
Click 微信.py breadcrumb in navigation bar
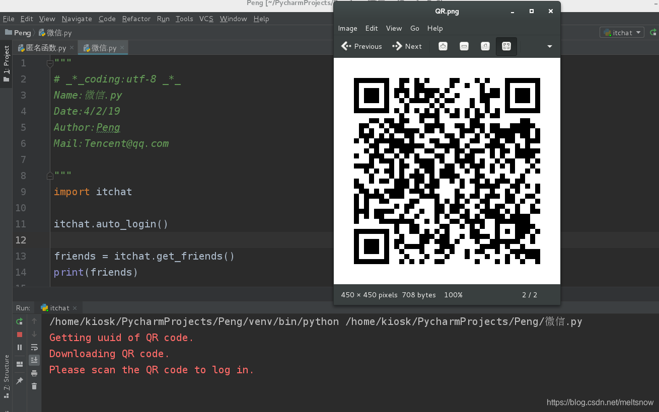point(55,33)
